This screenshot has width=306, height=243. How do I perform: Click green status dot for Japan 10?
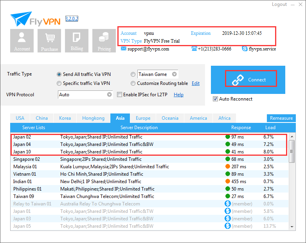[x=228, y=152]
